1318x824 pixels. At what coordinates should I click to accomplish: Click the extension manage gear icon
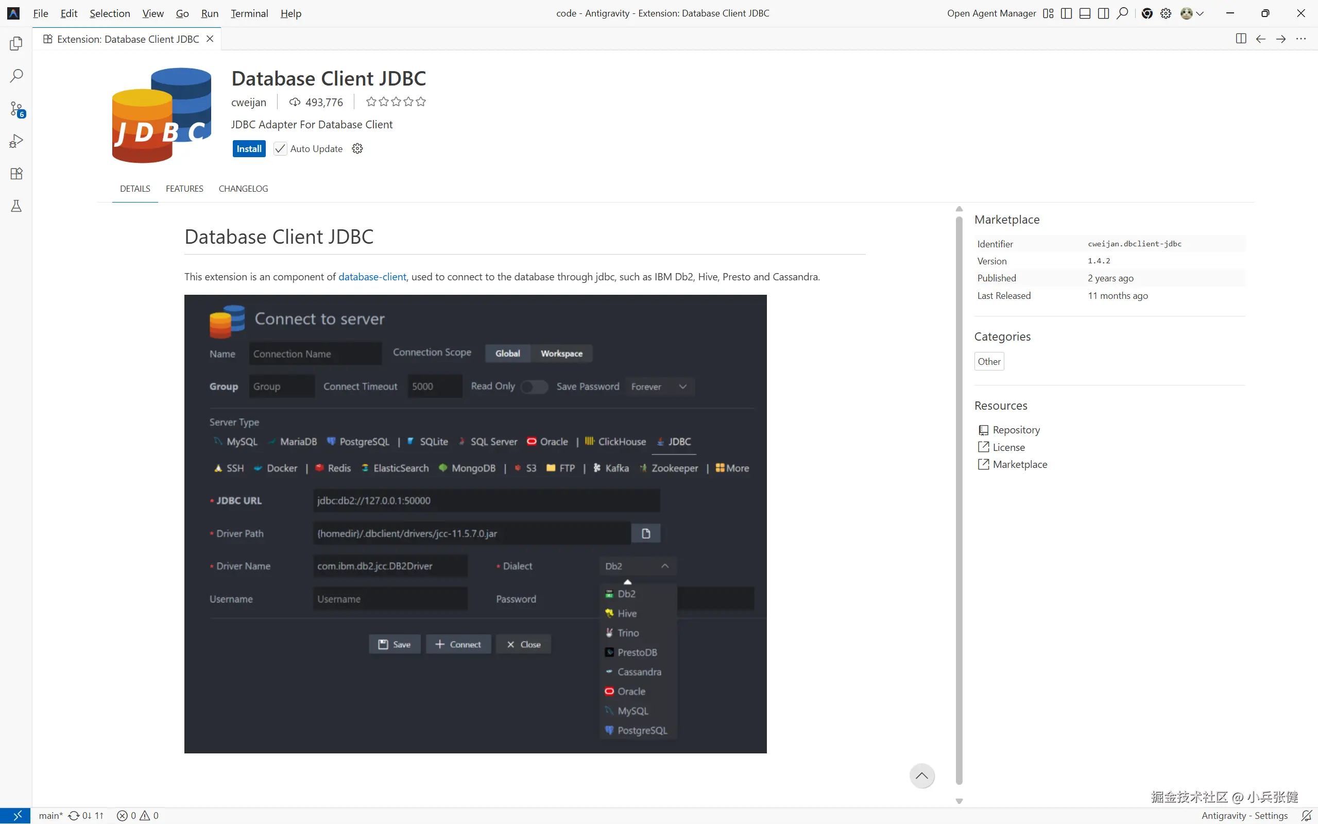(x=357, y=149)
